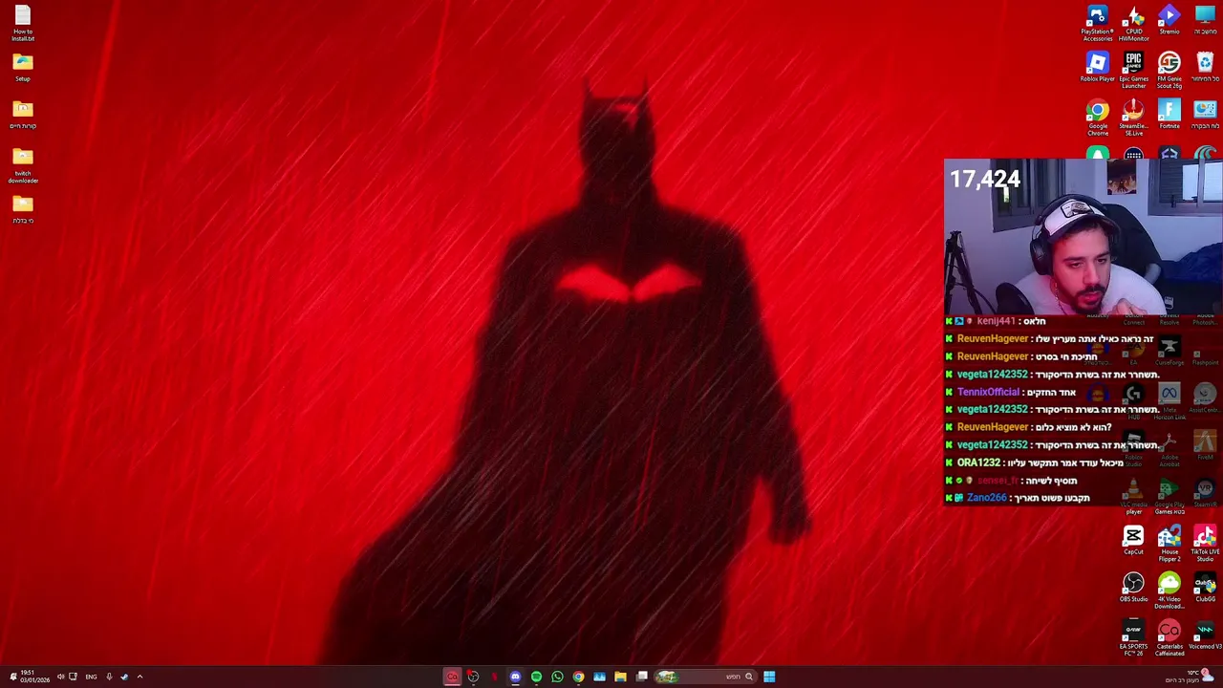This screenshot has height=688, width=1223.
Task: Open PlayStation Accessories desktop shortcut
Action: tap(1097, 23)
